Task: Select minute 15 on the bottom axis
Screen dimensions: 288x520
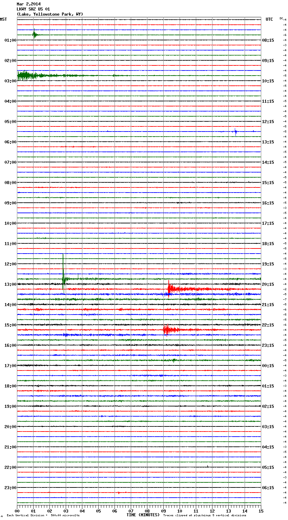Action: tap(261, 511)
